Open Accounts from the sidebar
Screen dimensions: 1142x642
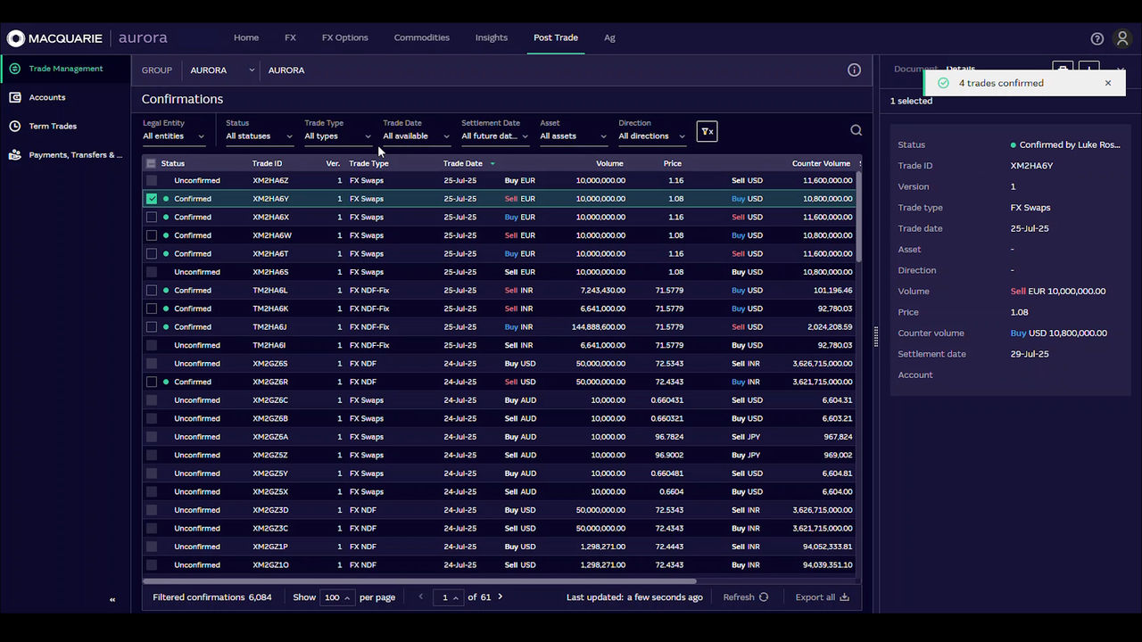coord(46,97)
